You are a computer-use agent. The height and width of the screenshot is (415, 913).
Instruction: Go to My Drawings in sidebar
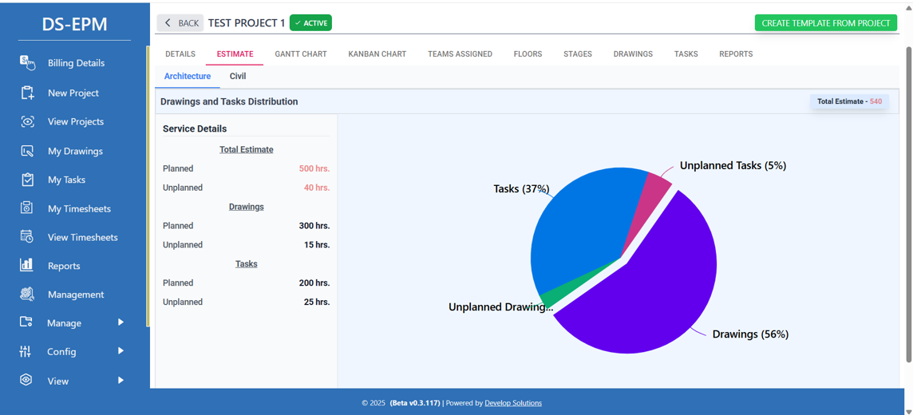click(x=75, y=151)
